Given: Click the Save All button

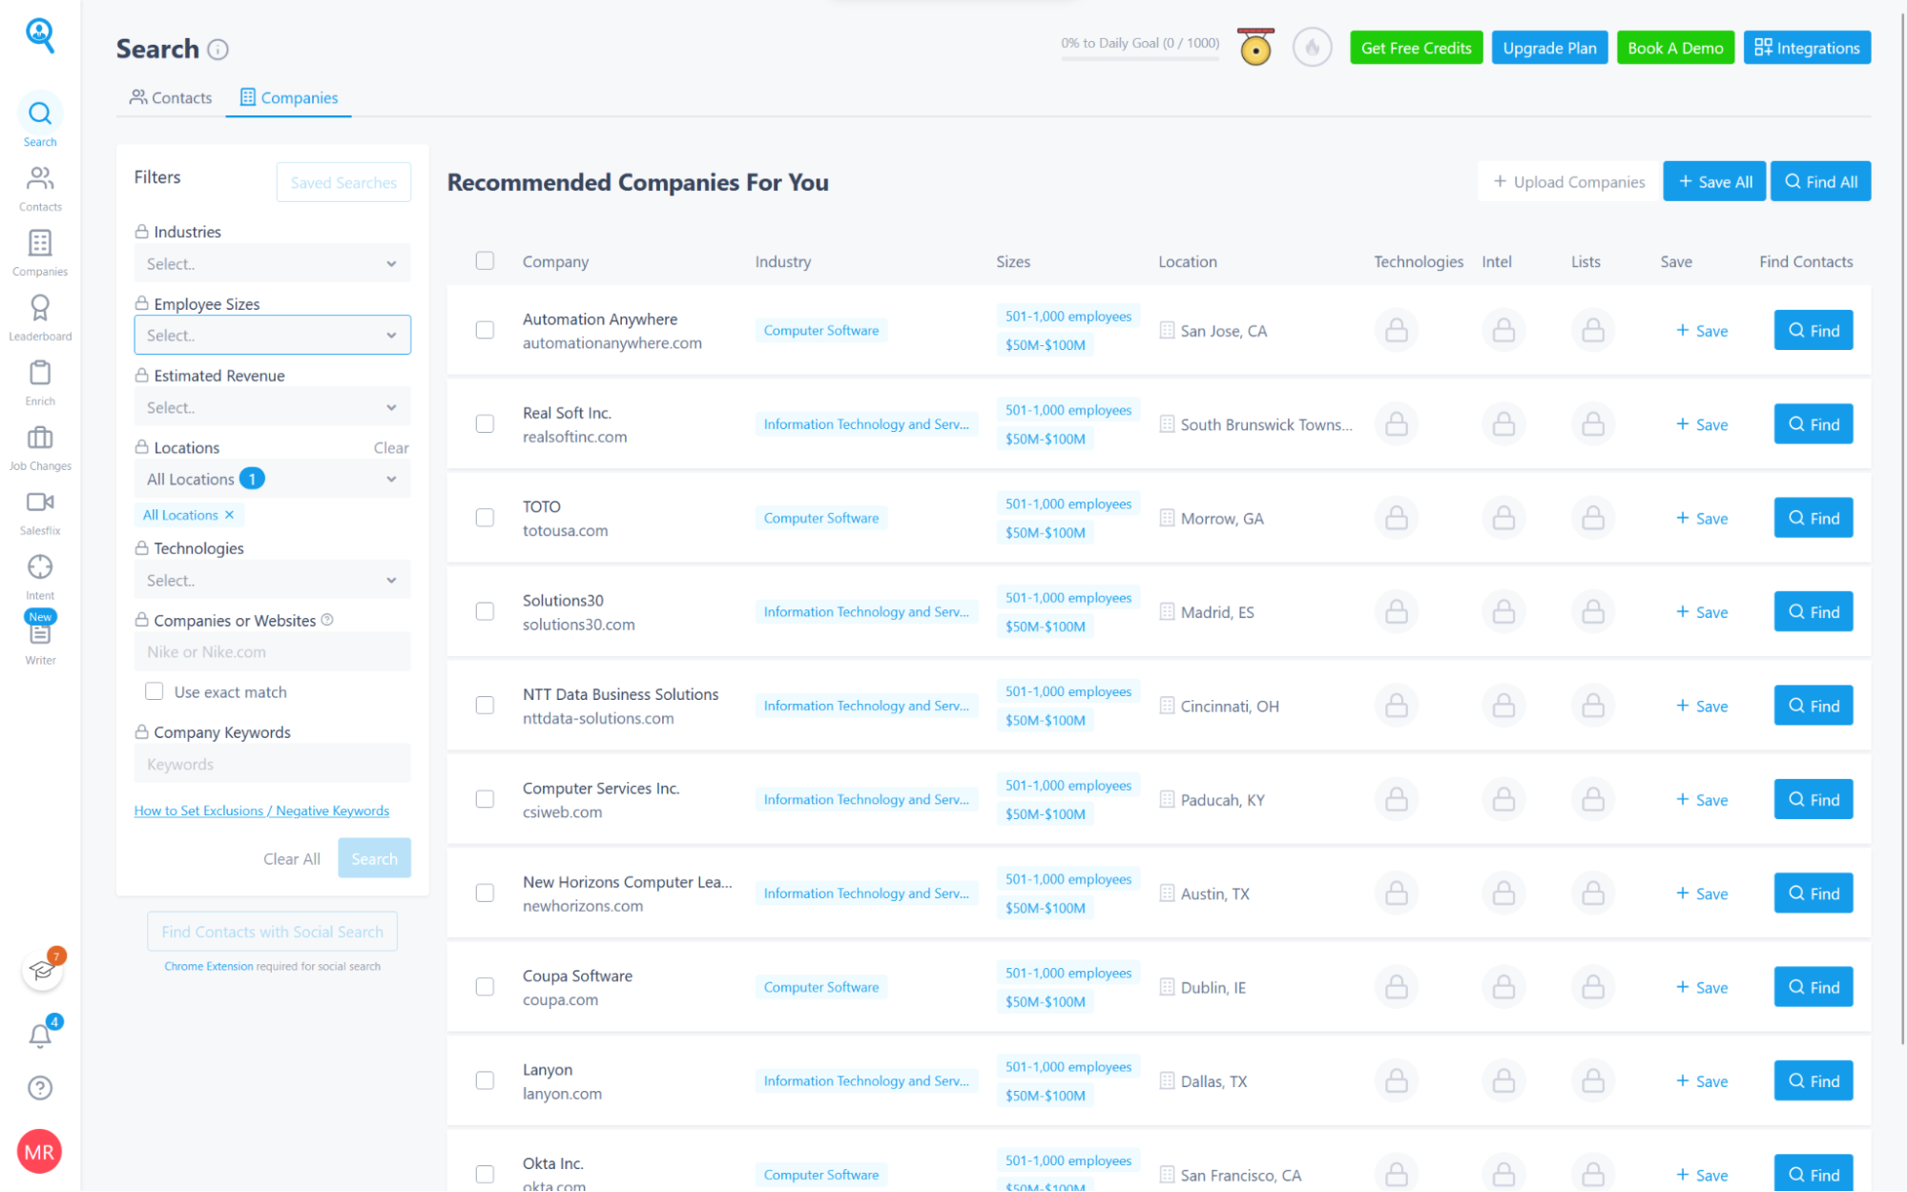Looking at the screenshot, I should click(x=1712, y=181).
